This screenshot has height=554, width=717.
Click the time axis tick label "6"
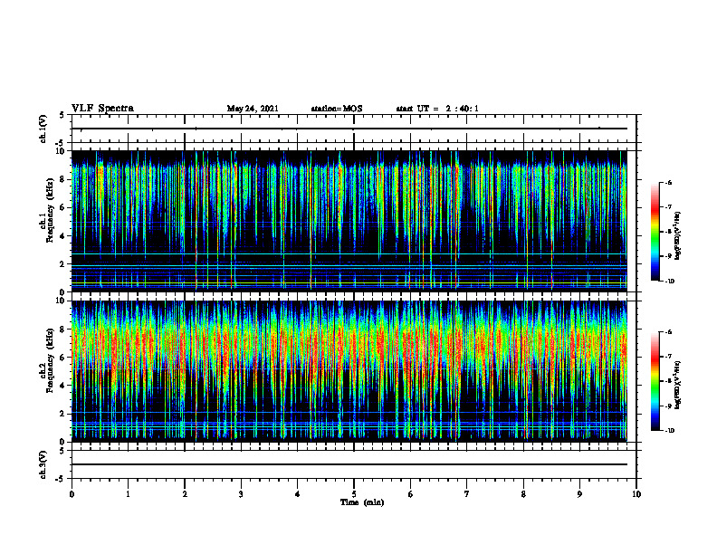pyautogui.click(x=411, y=494)
